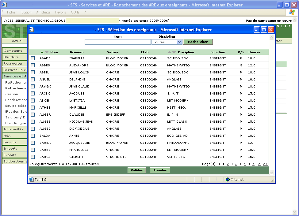
Task: Open Campagne in the sidebar menu
Action: (14, 50)
